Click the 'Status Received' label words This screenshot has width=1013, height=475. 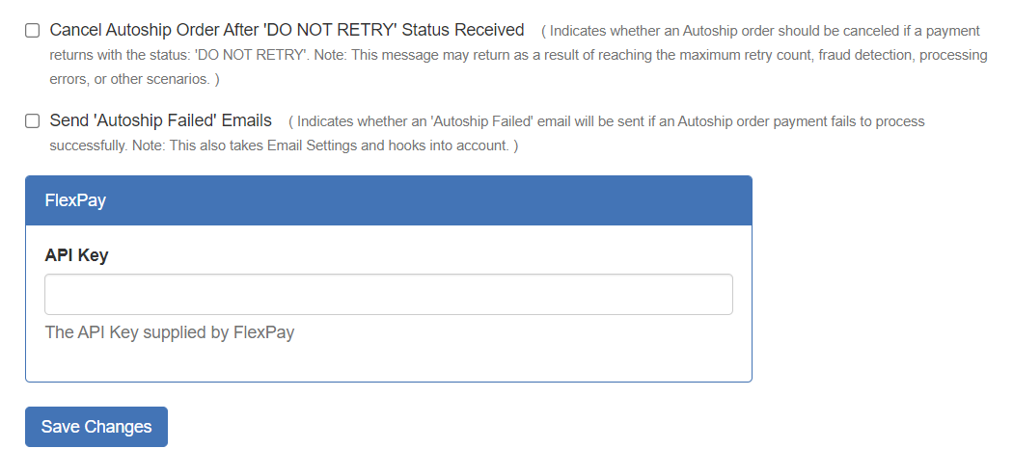(462, 30)
